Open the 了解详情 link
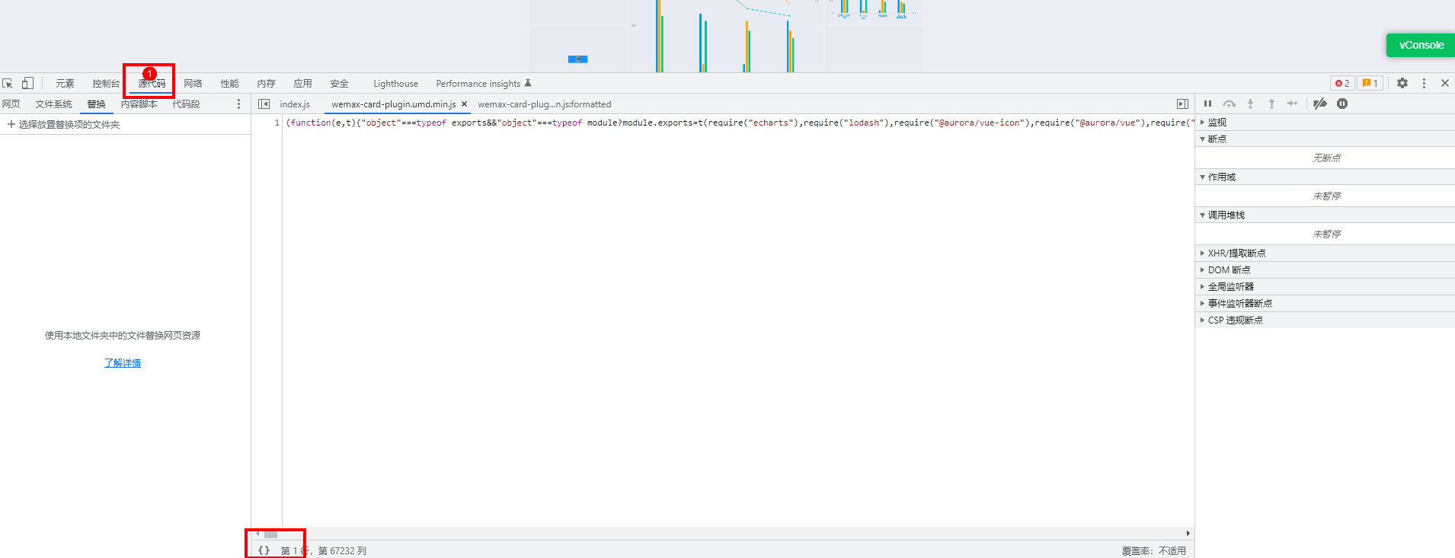The height and width of the screenshot is (558, 1455). coord(123,363)
